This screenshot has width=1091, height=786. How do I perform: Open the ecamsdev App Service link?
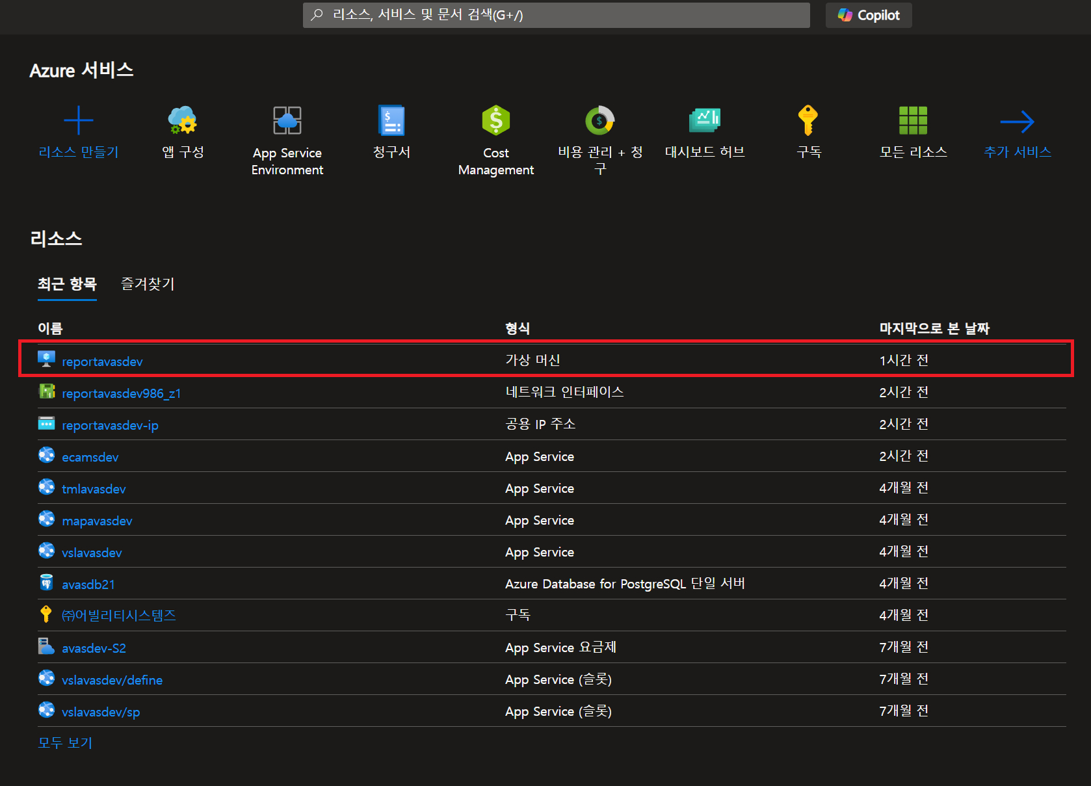tap(90, 457)
